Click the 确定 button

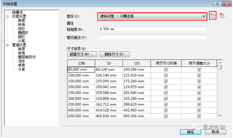191,132
